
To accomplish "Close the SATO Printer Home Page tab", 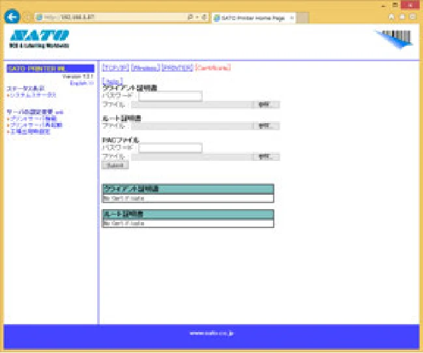I will pyautogui.click(x=291, y=18).
